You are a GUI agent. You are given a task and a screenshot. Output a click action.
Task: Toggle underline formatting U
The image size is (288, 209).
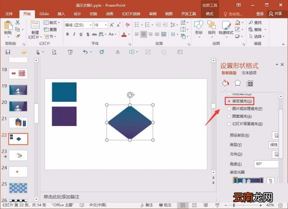[x=81, y=34]
